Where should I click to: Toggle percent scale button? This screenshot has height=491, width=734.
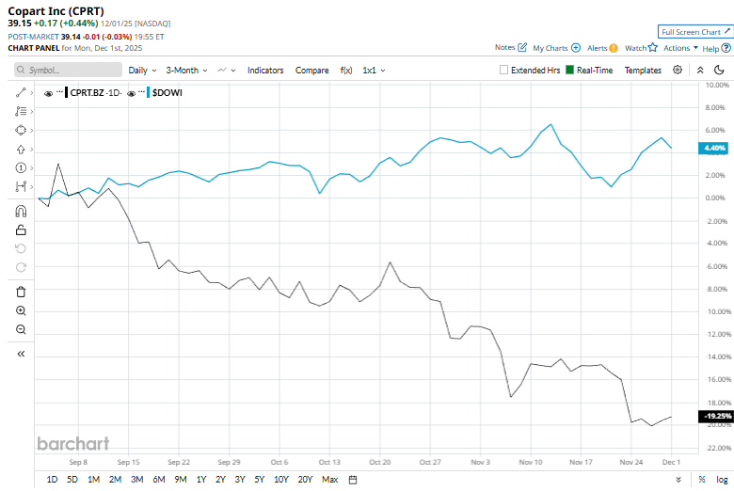click(702, 480)
